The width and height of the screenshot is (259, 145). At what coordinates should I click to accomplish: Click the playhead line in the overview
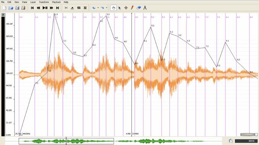click(x=66, y=141)
